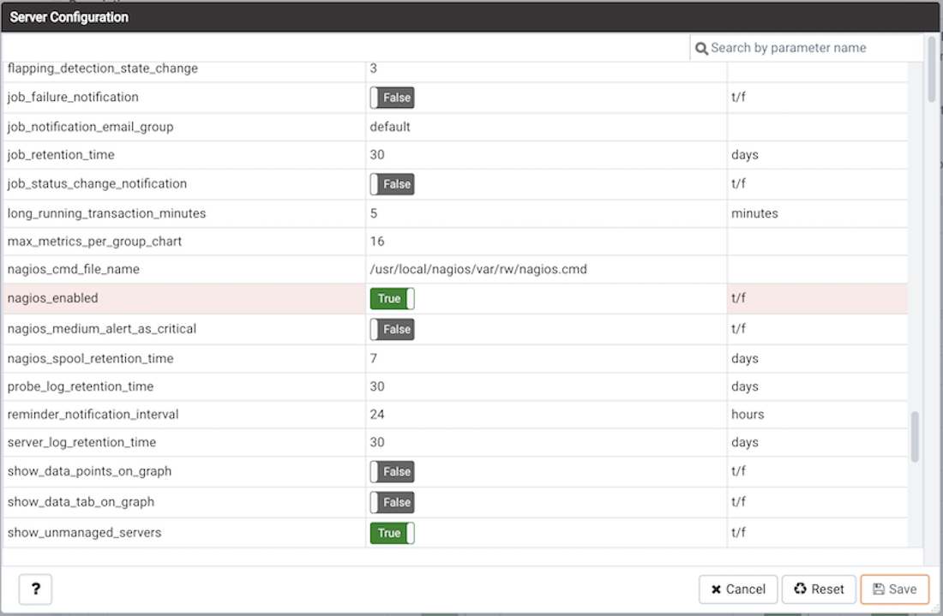
Task: Turn off nagios_enabled switch
Action: 392,299
